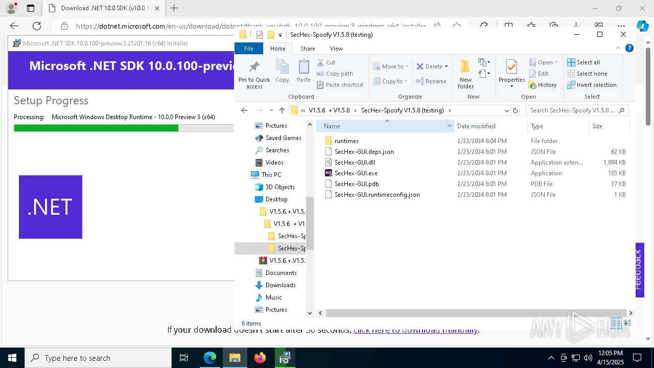Viewport: 654px width, 368px height.
Task: Click Pin to Quick access icon
Action: tap(254, 74)
